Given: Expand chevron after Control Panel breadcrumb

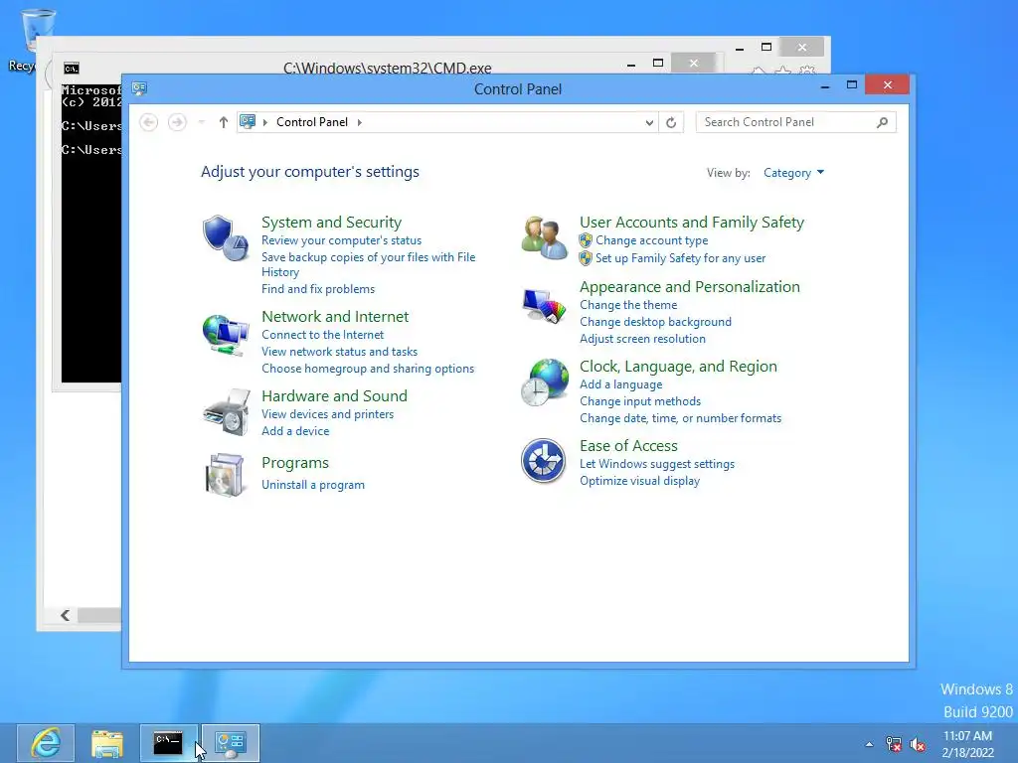Looking at the screenshot, I should (x=360, y=122).
